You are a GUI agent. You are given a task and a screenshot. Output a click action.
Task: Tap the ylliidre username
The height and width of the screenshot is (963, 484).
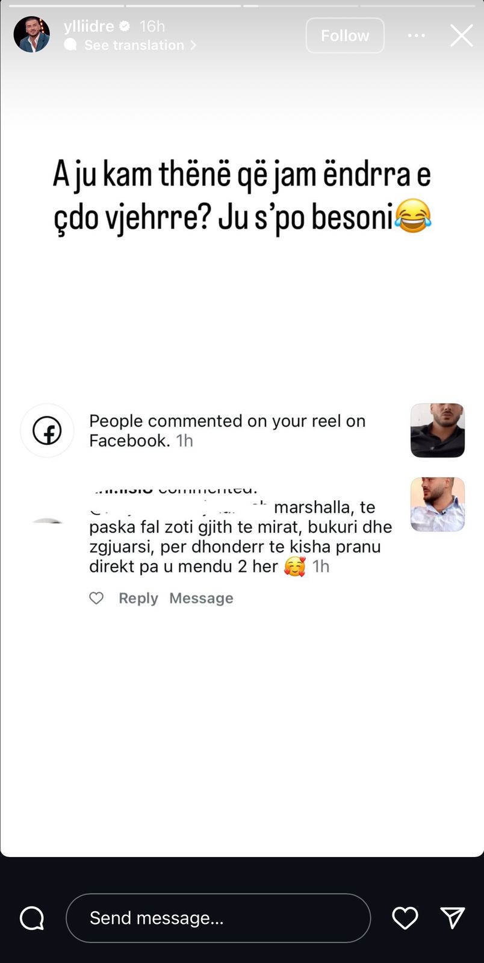[x=89, y=26]
